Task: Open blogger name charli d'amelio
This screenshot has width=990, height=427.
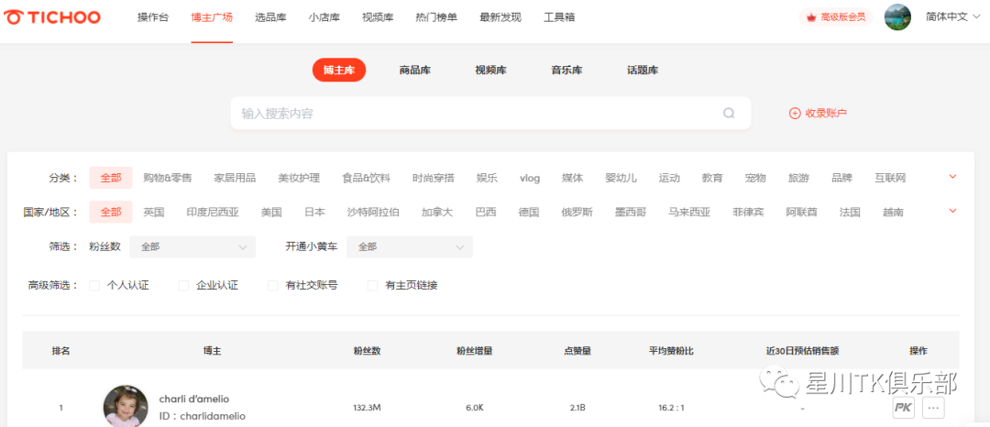Action: (193, 399)
